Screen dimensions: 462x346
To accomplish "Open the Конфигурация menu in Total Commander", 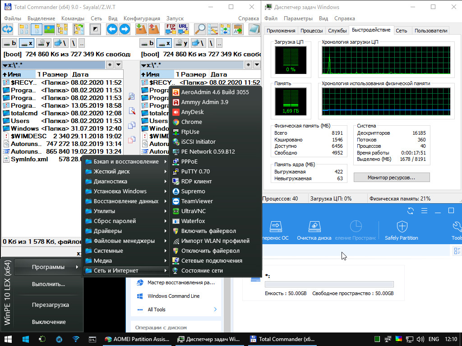I will (x=142, y=18).
